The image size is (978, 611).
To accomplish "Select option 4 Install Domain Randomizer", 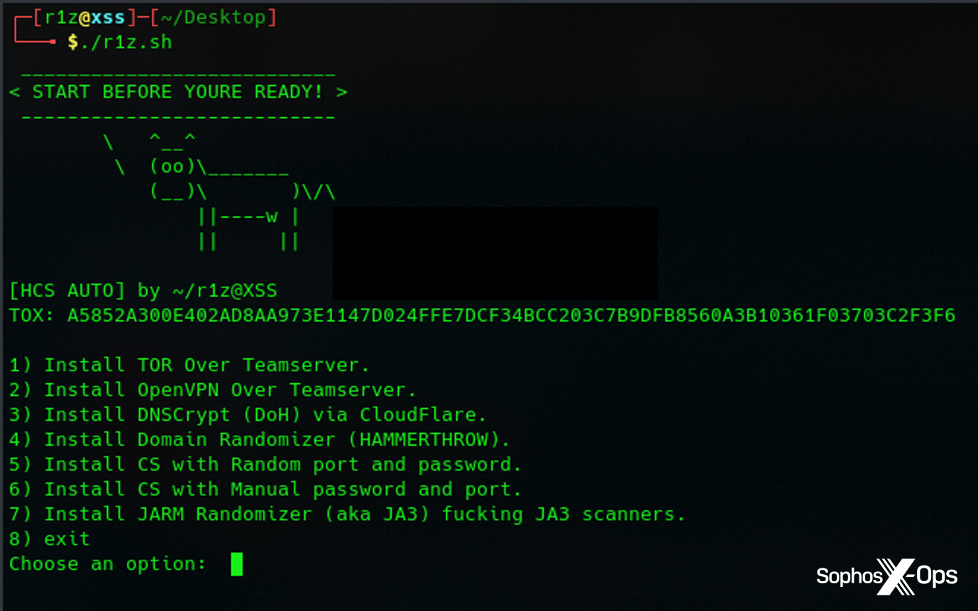I will point(259,439).
